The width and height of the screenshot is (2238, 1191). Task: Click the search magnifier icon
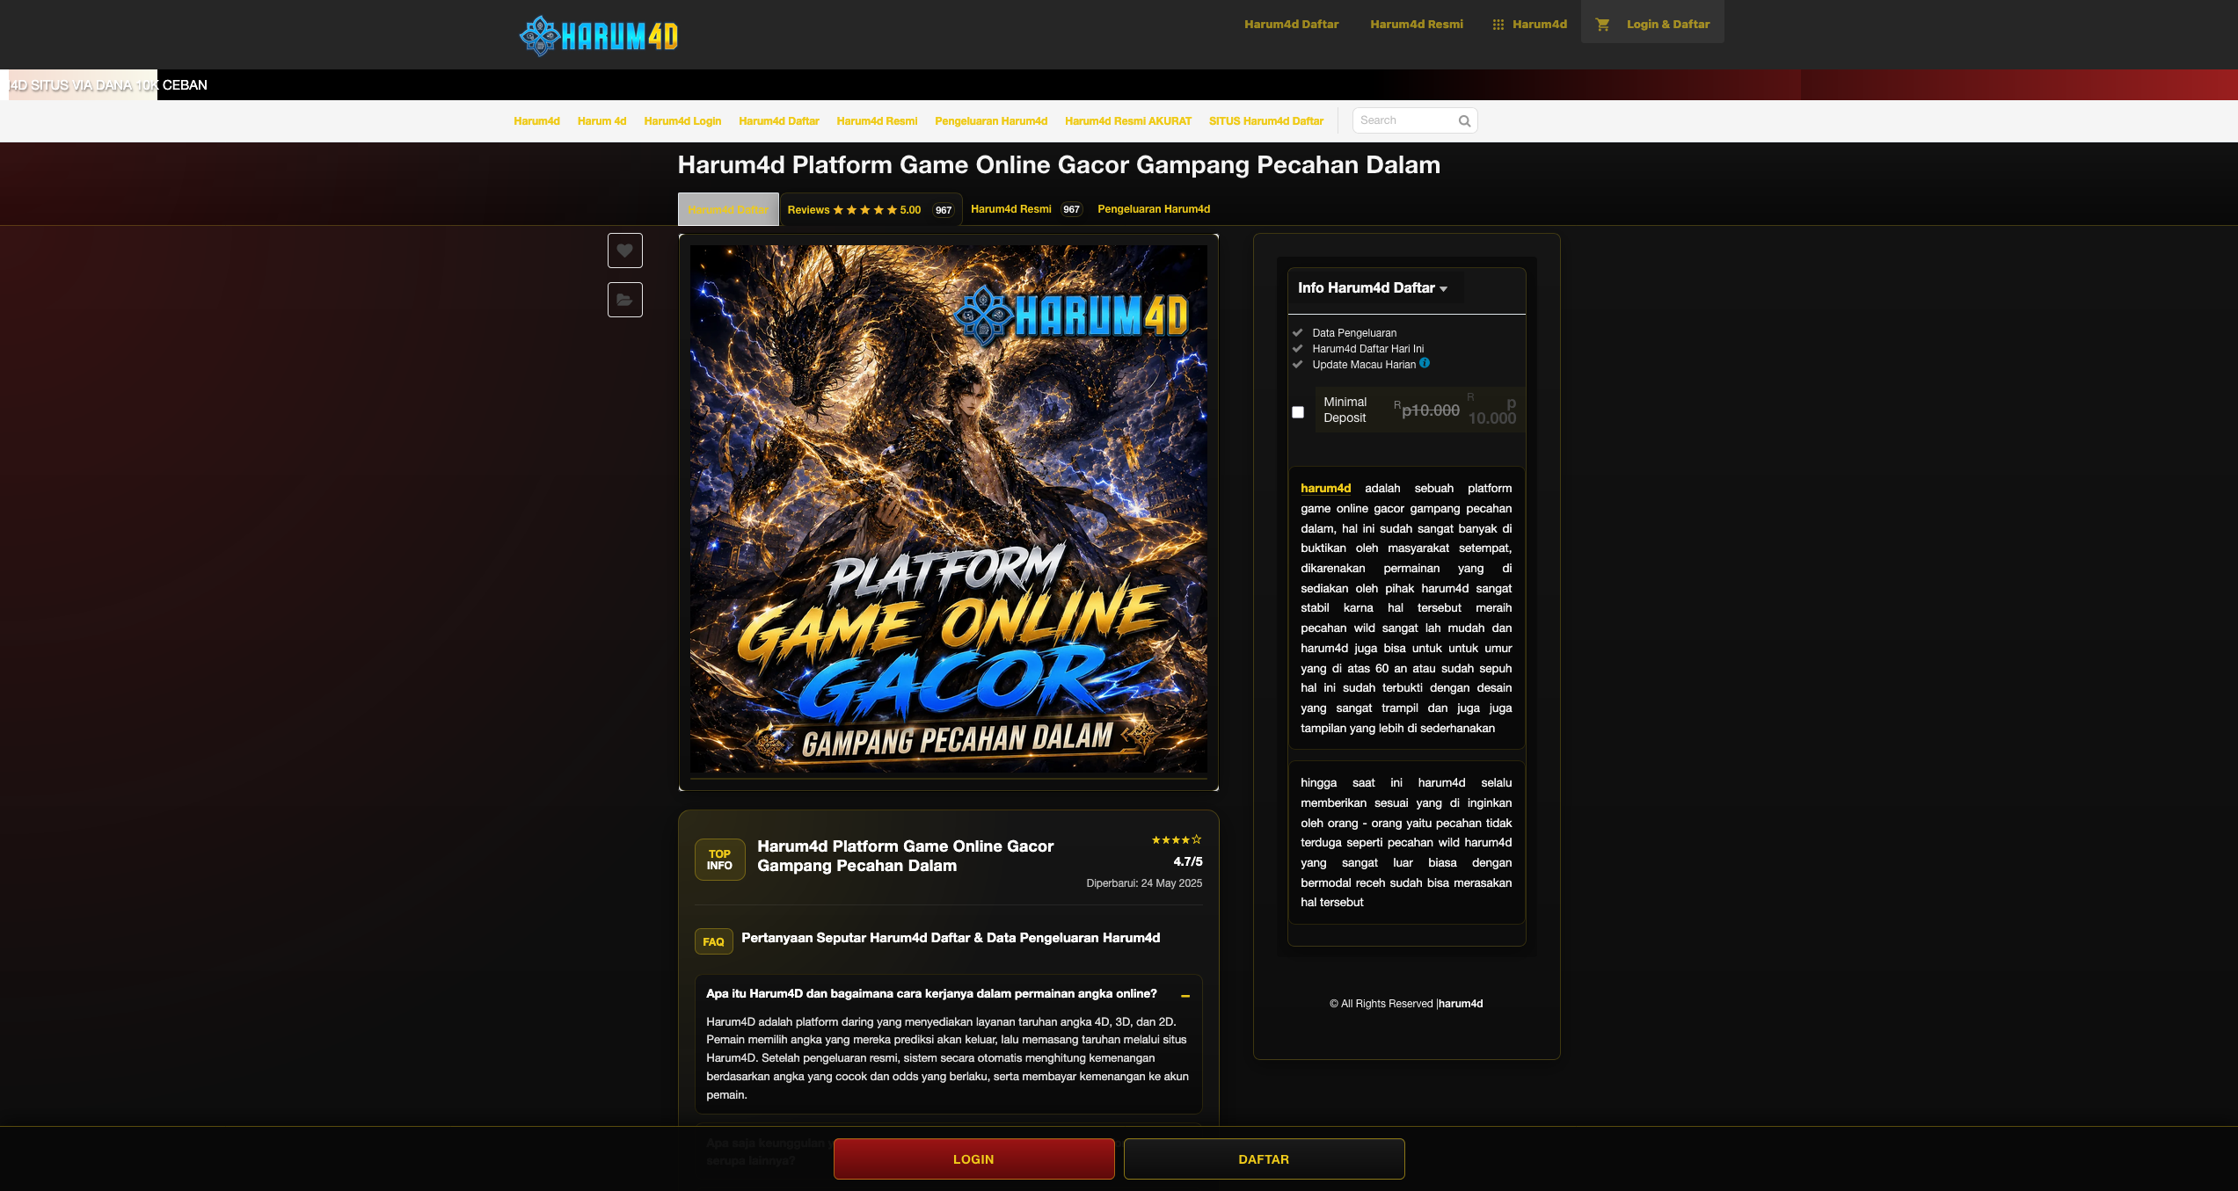pos(1464,121)
